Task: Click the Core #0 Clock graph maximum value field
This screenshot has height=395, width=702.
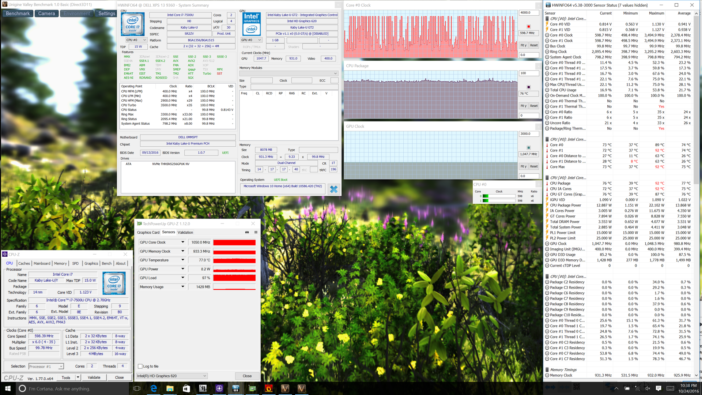Action: (x=529, y=13)
